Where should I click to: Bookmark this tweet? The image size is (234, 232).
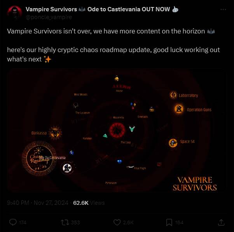point(169,222)
